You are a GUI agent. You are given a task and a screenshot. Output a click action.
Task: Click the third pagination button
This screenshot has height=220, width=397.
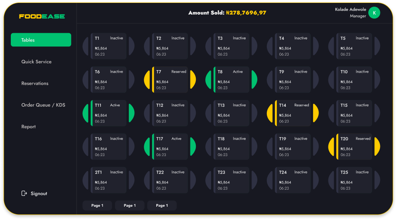pos(162,205)
